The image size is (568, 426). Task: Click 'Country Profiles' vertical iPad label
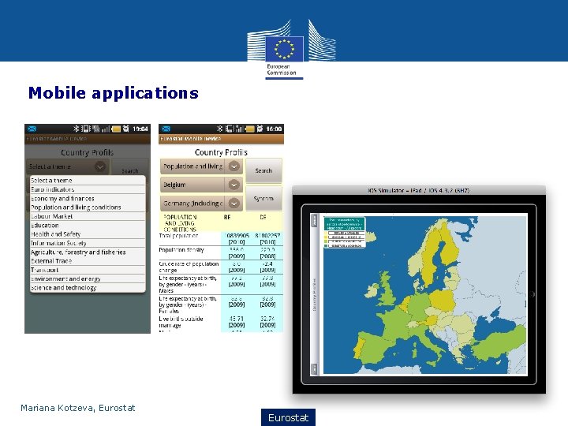click(x=314, y=294)
